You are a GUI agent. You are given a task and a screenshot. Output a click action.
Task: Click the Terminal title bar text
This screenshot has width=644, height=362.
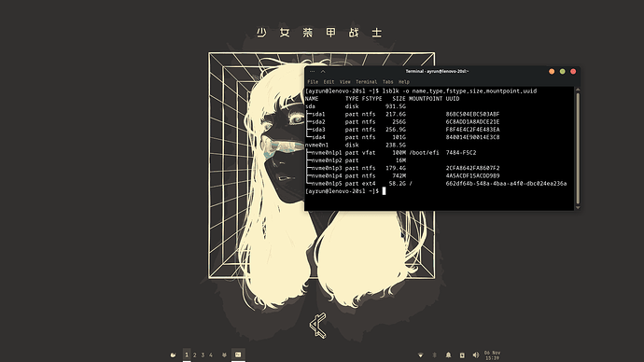[x=437, y=72]
